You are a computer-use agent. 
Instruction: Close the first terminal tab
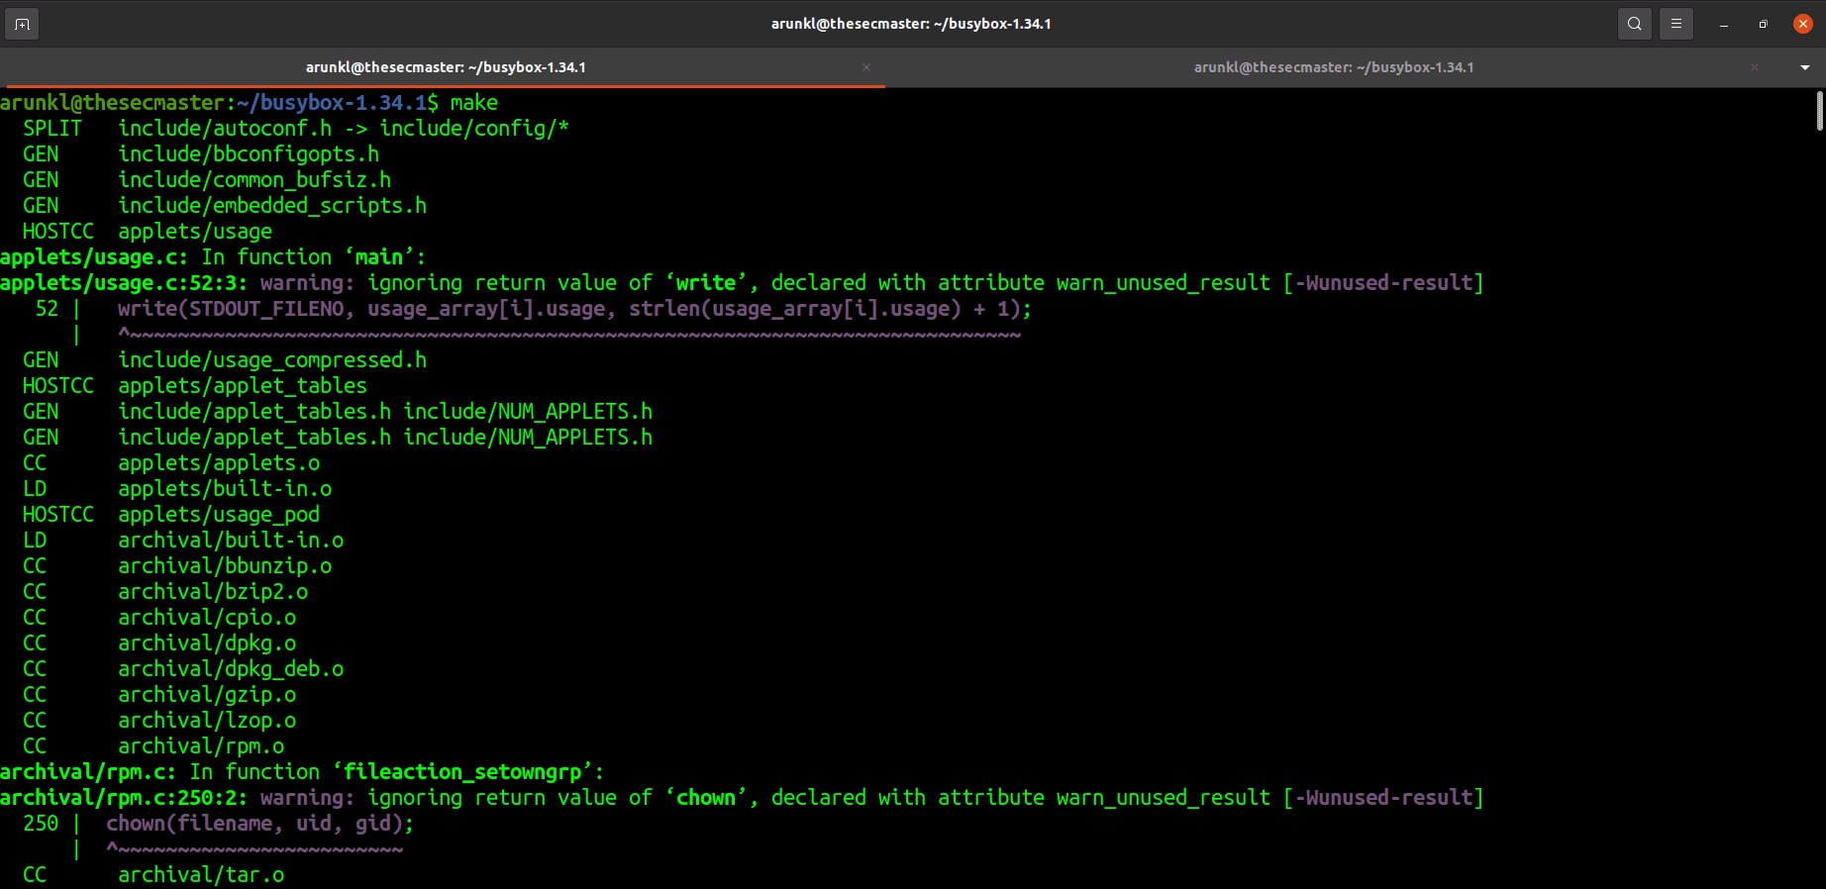(866, 67)
